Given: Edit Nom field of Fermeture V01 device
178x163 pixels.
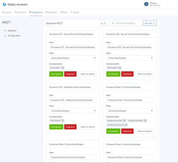Looking at the screenshot, I should 73,47.
